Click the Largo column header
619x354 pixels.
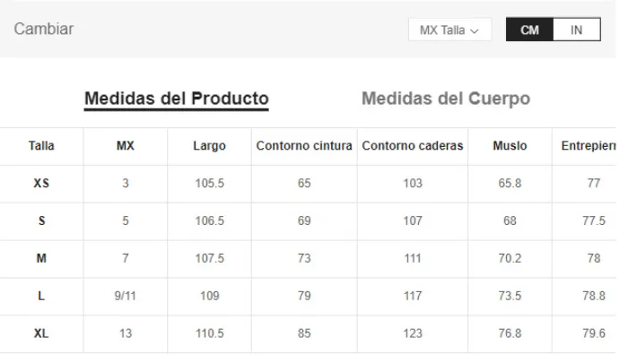tap(210, 146)
